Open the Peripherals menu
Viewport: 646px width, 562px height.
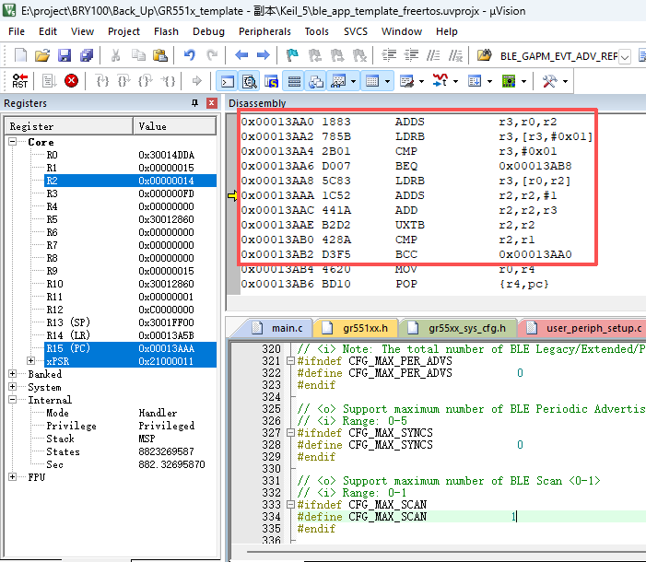click(264, 31)
